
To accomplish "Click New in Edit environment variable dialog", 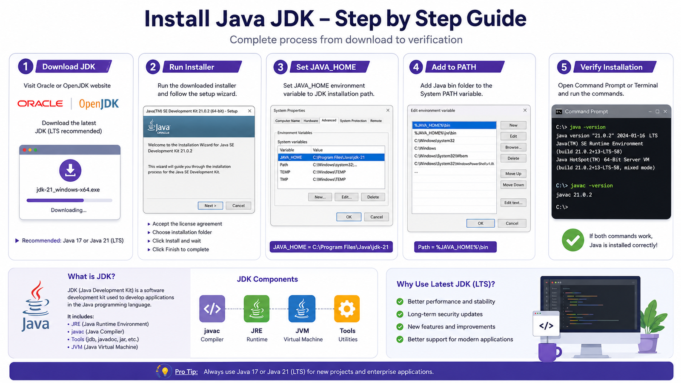I will point(513,125).
